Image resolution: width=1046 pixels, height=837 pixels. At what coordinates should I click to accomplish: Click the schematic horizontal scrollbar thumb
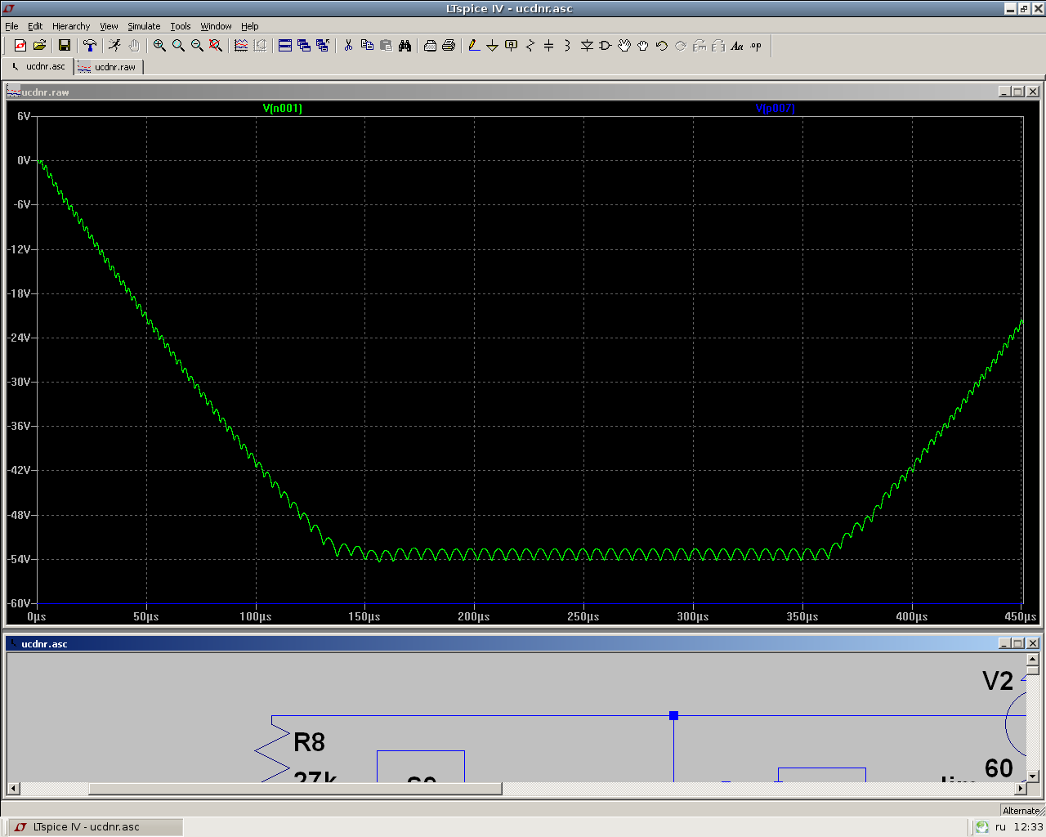click(x=295, y=788)
